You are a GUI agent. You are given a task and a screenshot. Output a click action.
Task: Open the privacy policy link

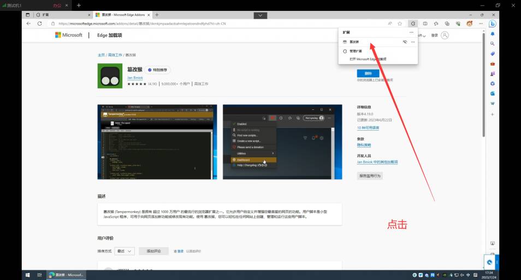(x=364, y=145)
